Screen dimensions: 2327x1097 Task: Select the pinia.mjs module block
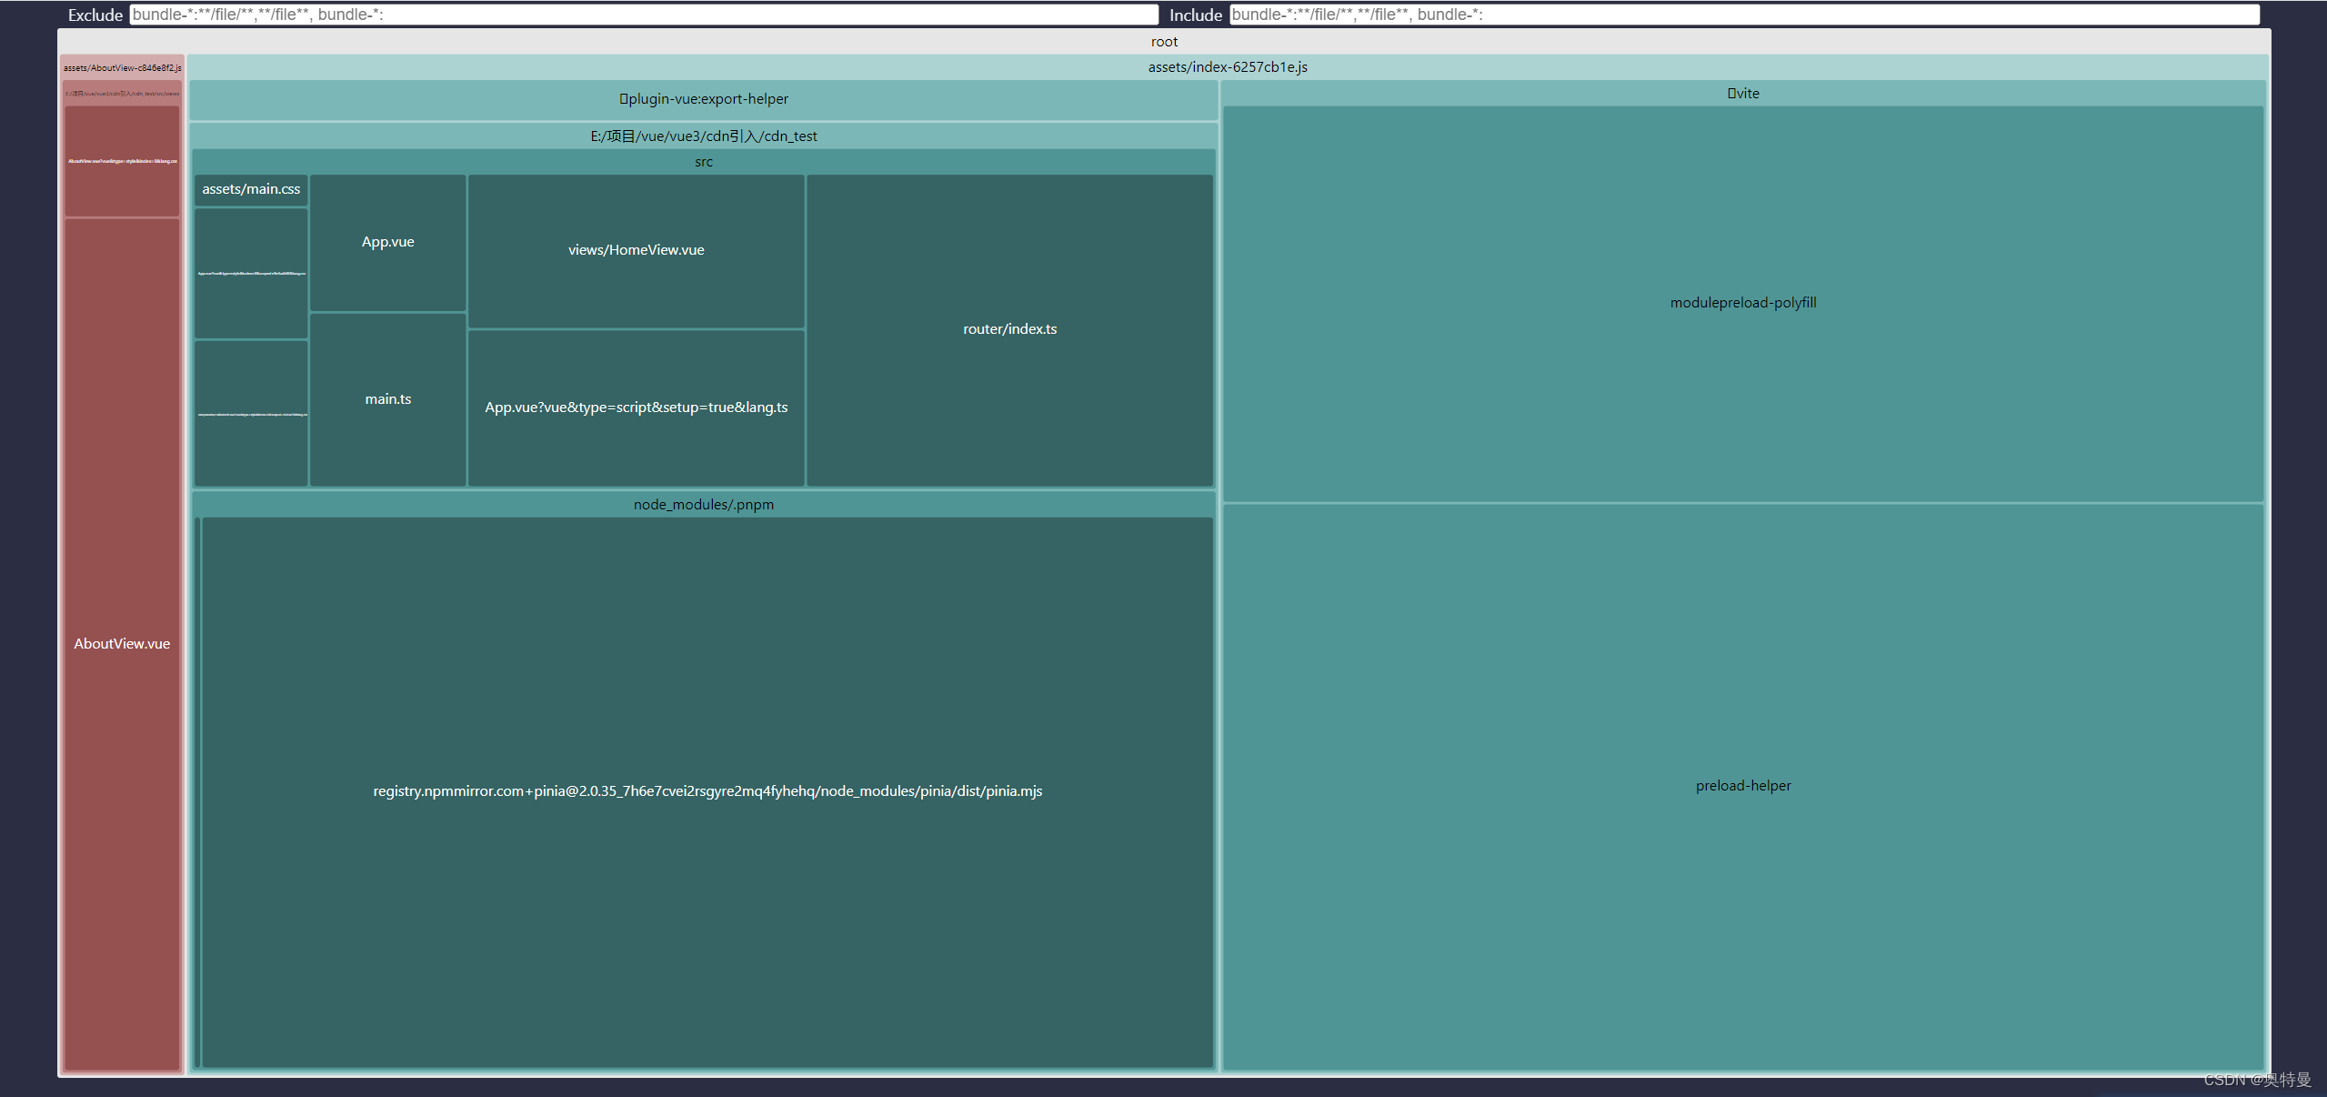pyautogui.click(x=707, y=790)
